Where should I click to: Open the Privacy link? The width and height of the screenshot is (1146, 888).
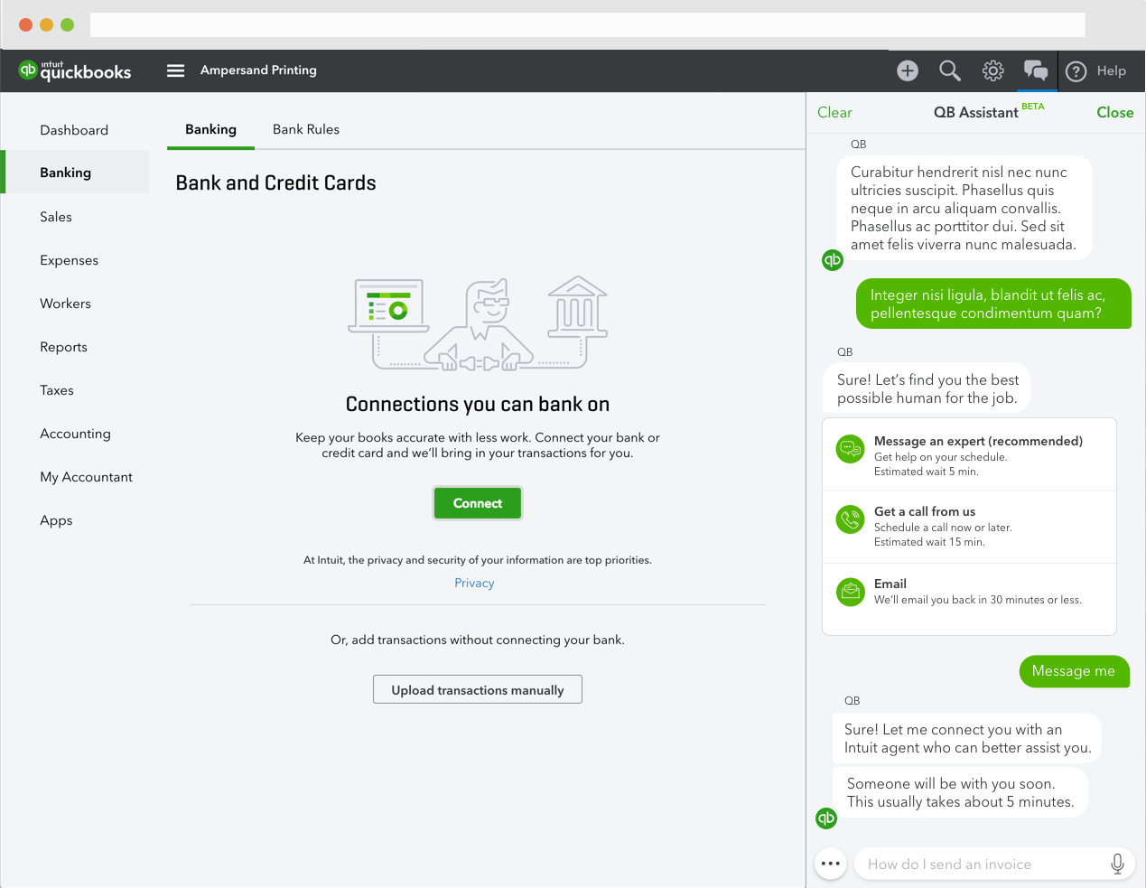pyautogui.click(x=474, y=583)
